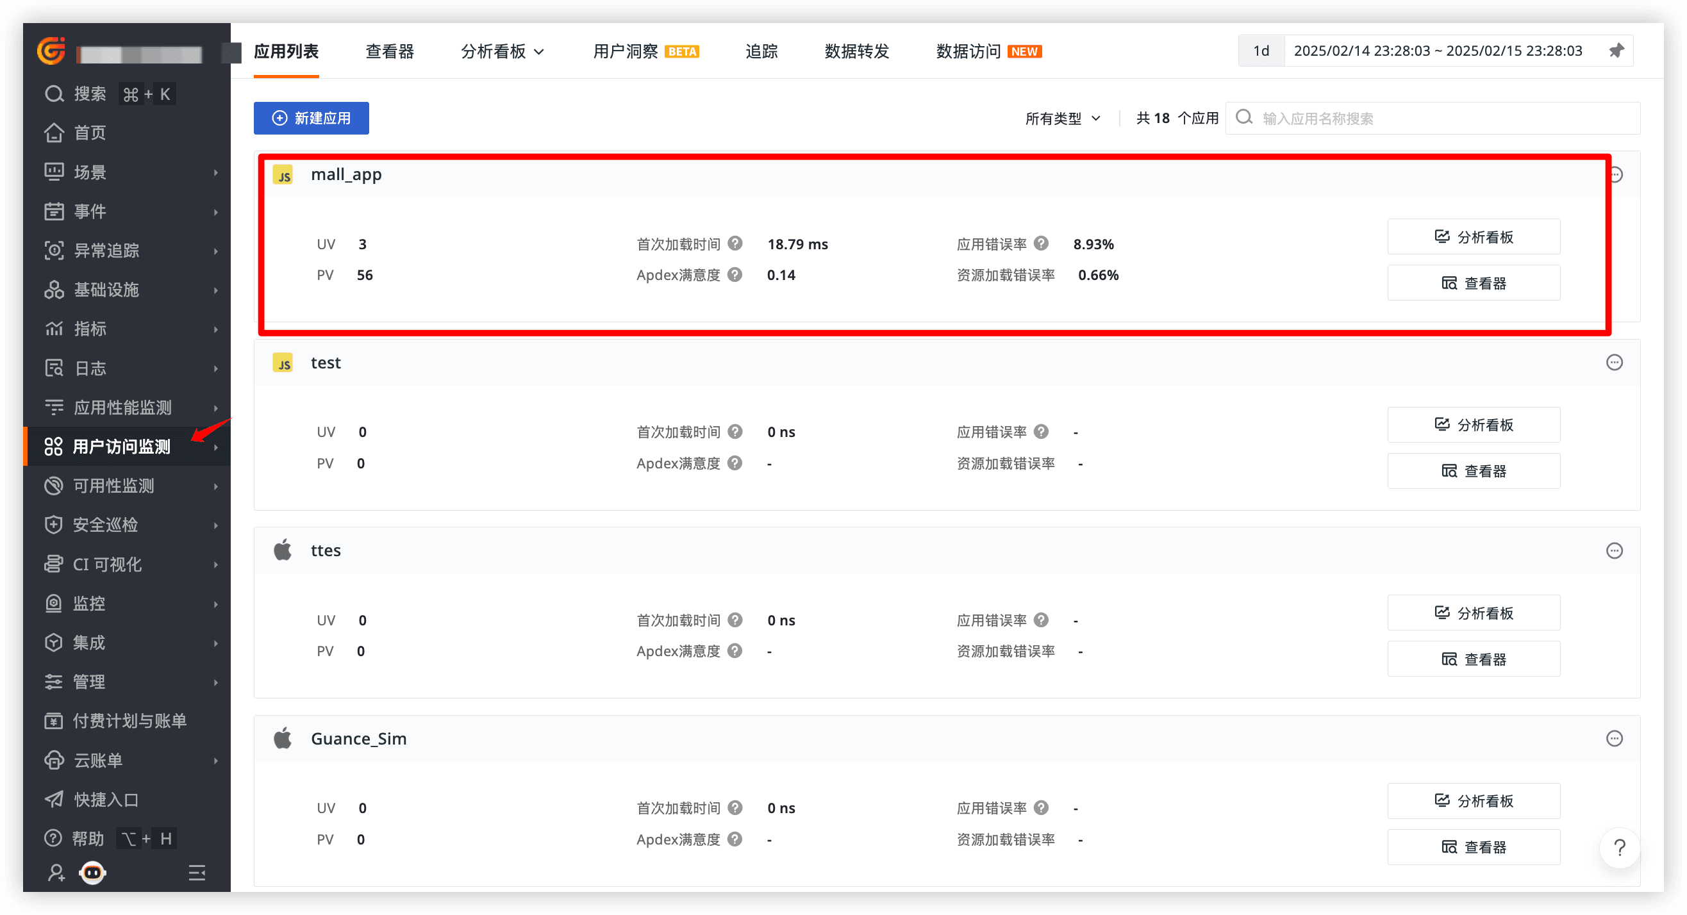The image size is (1687, 915).
Task: Open 分析看板 button for mall_app
Action: (x=1474, y=237)
